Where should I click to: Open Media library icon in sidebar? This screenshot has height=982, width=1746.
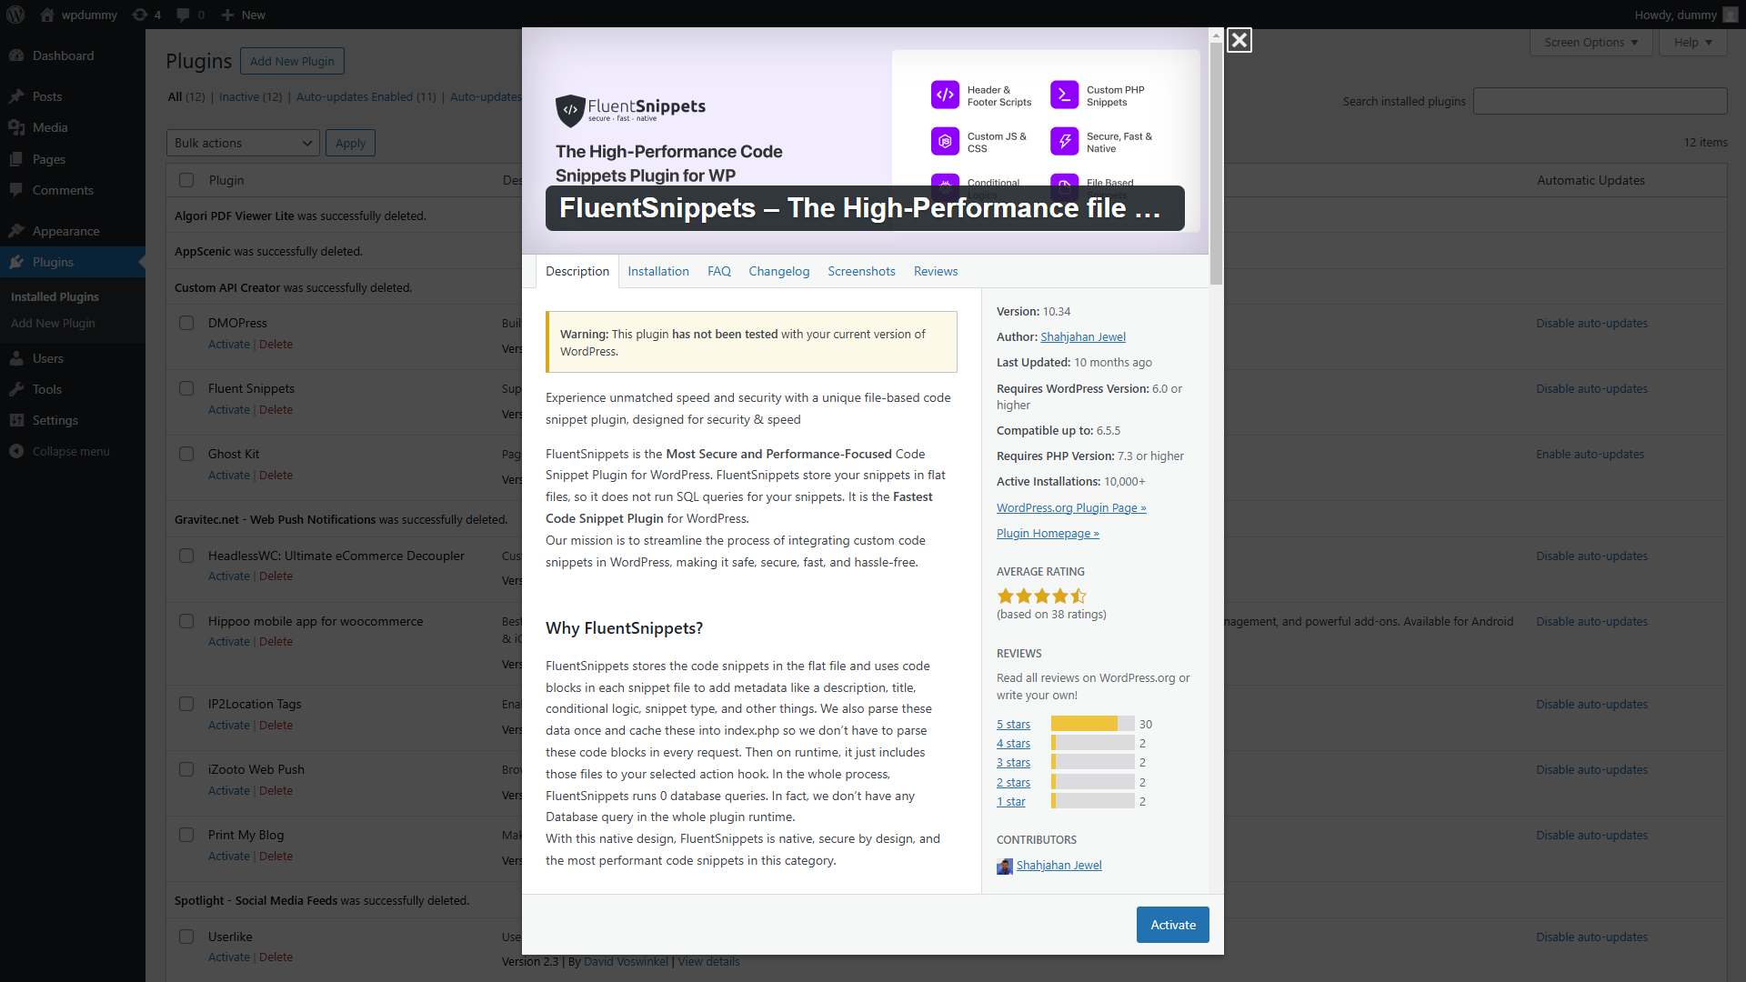click(x=16, y=127)
